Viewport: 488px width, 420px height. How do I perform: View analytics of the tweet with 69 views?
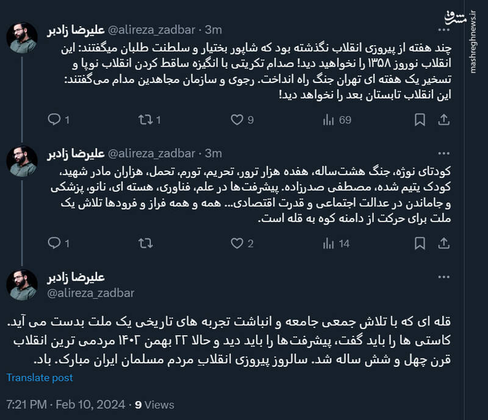click(x=328, y=120)
